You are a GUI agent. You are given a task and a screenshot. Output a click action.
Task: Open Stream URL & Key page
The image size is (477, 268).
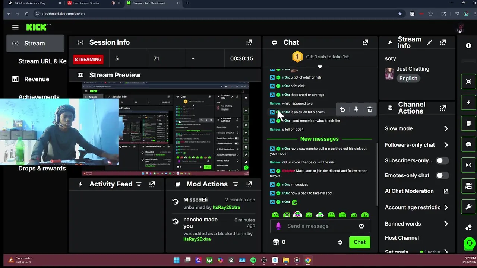pyautogui.click(x=42, y=61)
